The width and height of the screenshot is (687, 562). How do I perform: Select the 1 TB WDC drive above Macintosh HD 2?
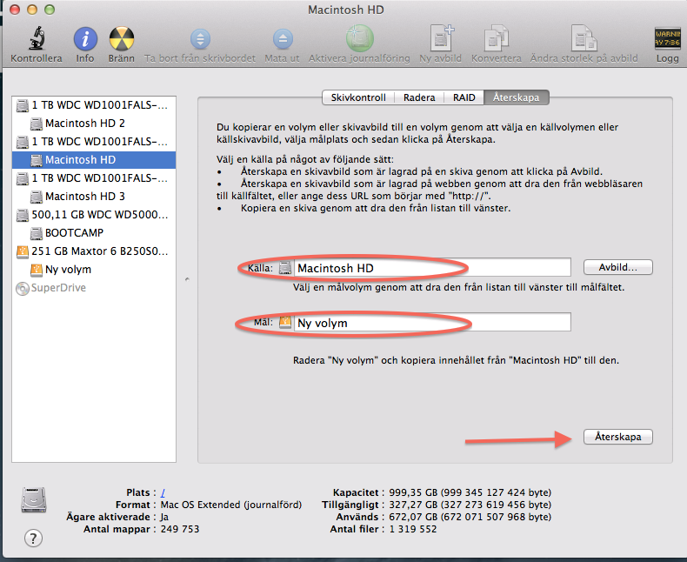coord(94,105)
